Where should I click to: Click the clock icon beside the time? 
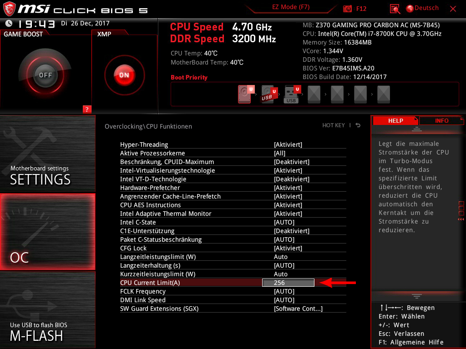pos(9,23)
